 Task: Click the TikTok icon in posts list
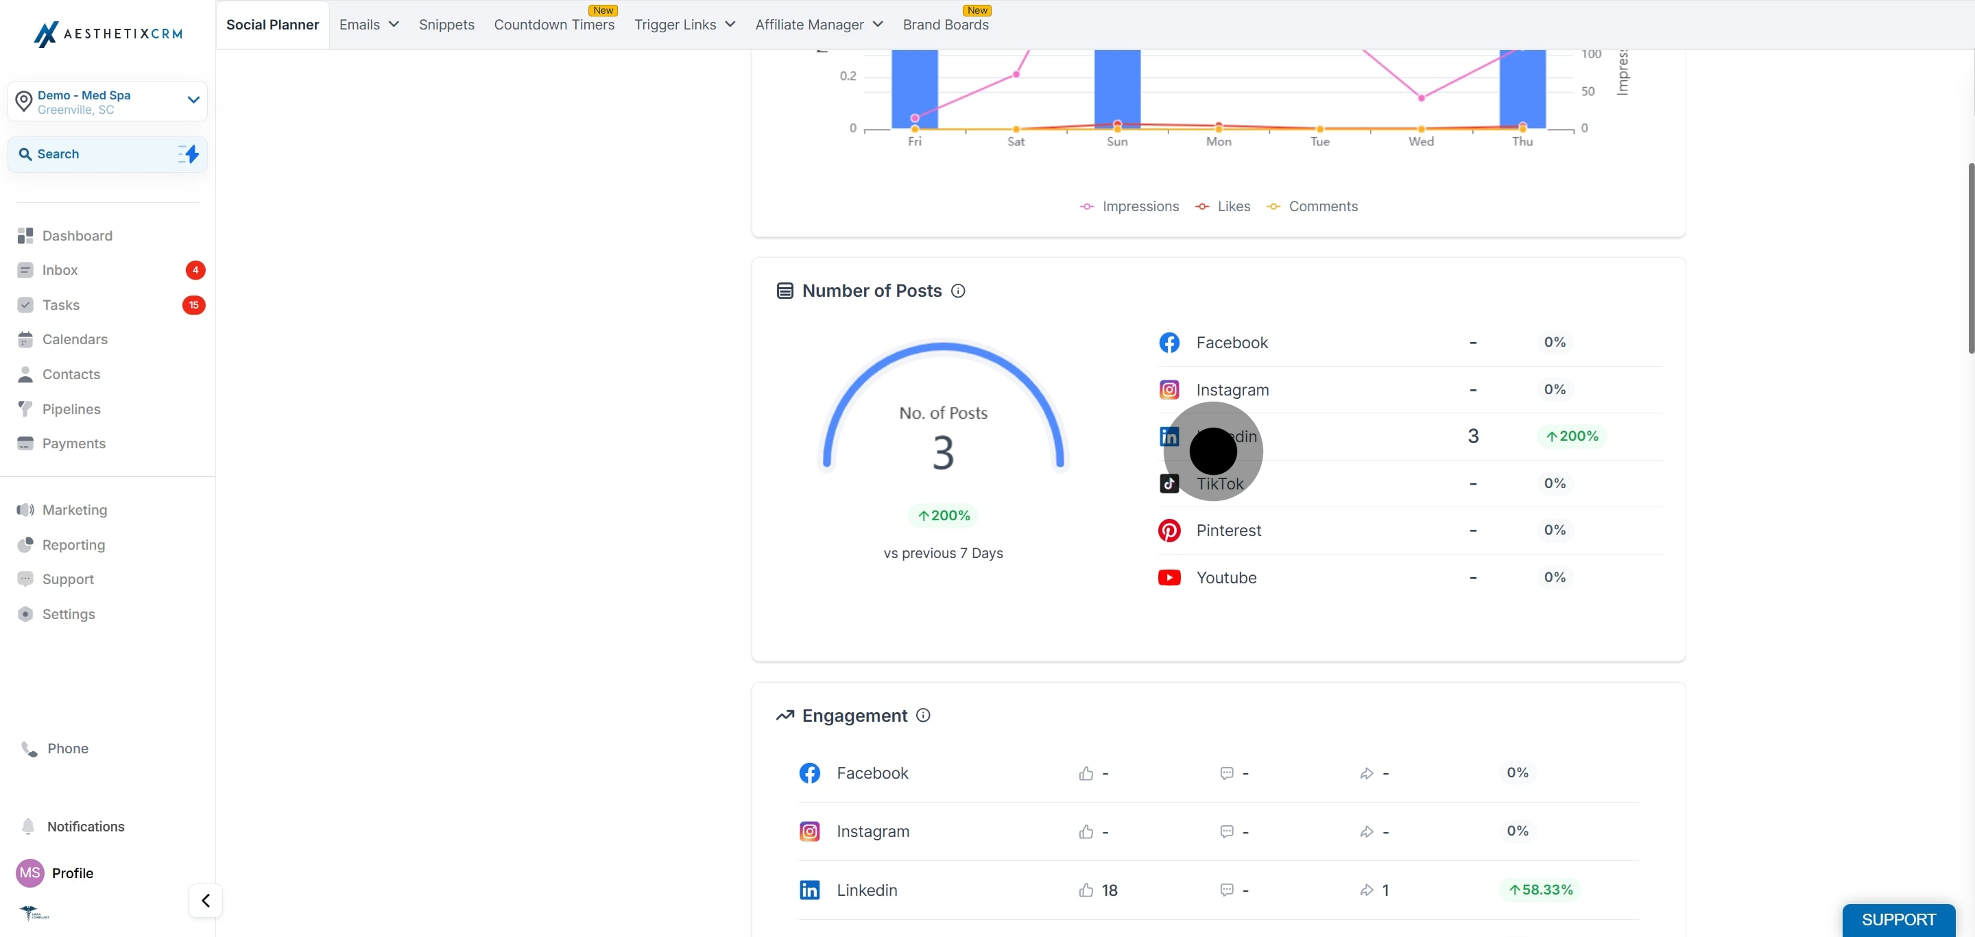click(1169, 483)
